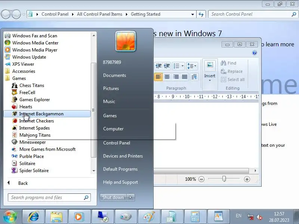Zoom out with the minus button in WordPad
Viewport: 299px width, 224px height.
point(201,179)
